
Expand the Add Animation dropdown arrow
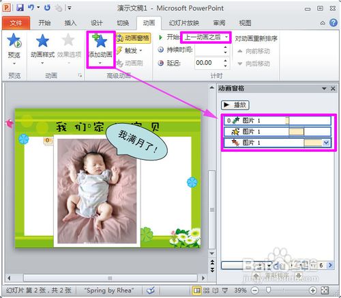point(100,63)
